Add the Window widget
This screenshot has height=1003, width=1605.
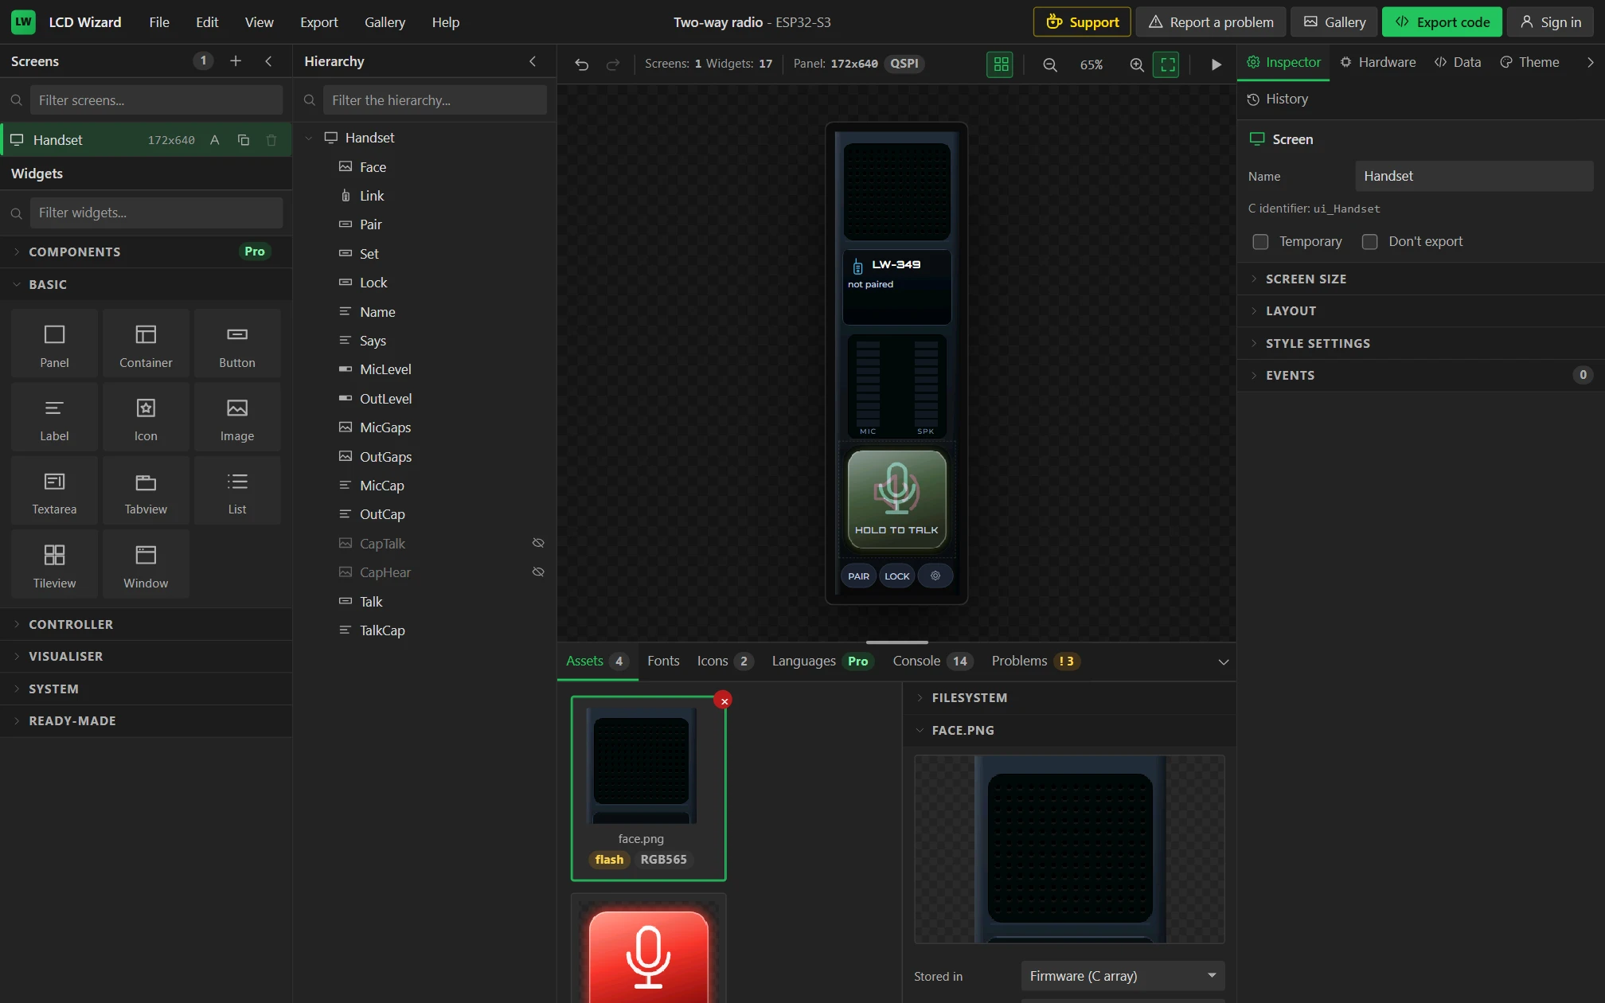(146, 565)
